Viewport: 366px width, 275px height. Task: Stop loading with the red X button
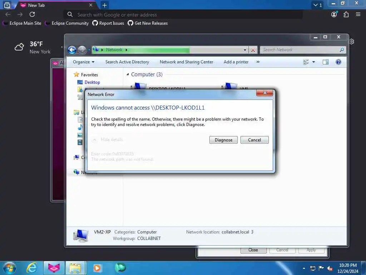click(253, 50)
